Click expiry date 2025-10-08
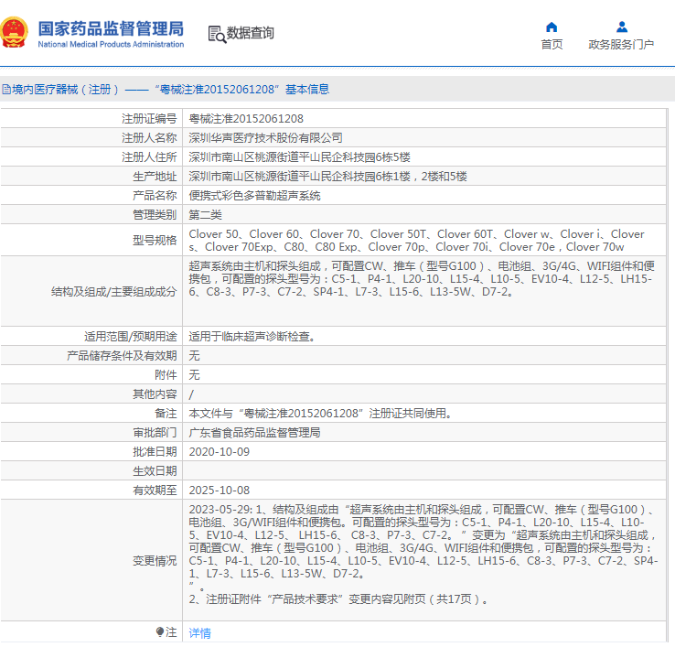The image size is (675, 647). point(220,491)
